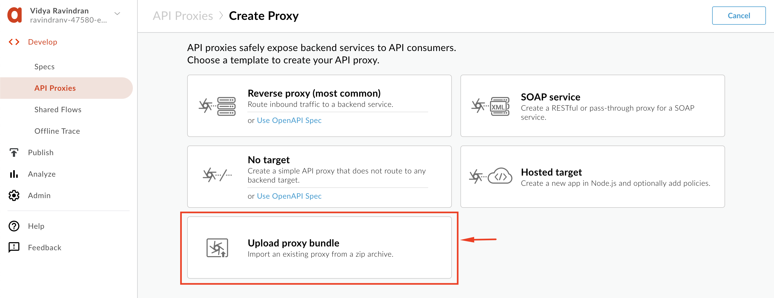Open Offline Trace in the sidebar
Viewport: 774px width, 298px height.
pyautogui.click(x=57, y=131)
